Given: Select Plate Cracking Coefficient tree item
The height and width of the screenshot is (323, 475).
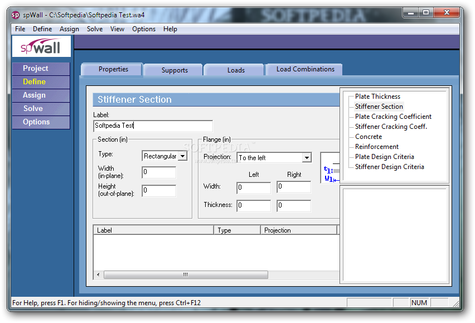Looking at the screenshot, I should (393, 117).
